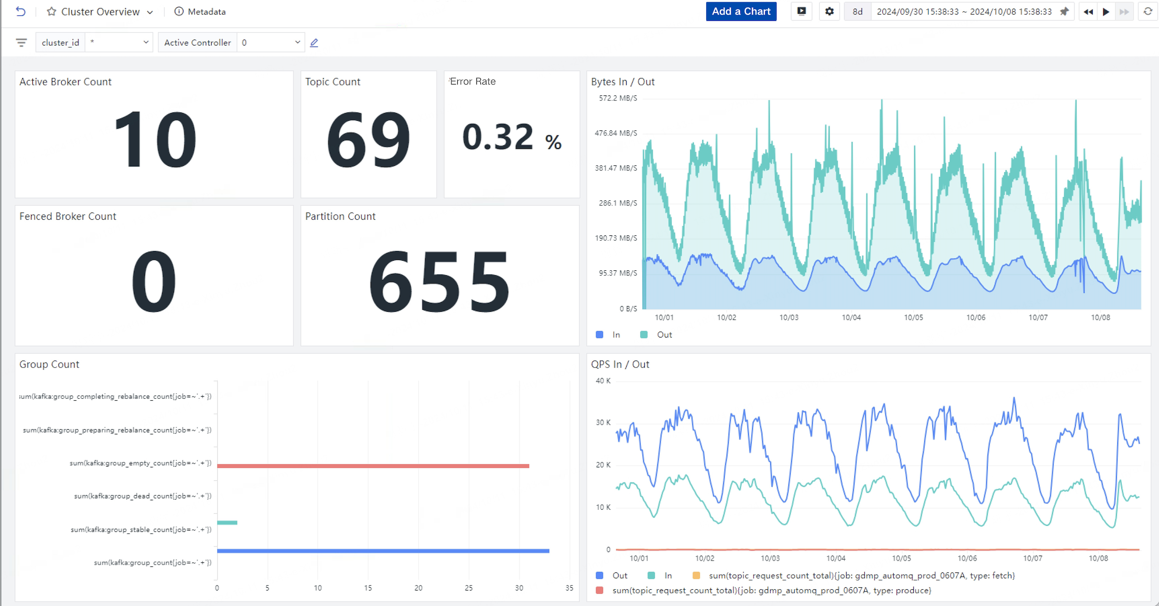Open dashboard settings gear
1159x606 pixels.
(829, 11)
